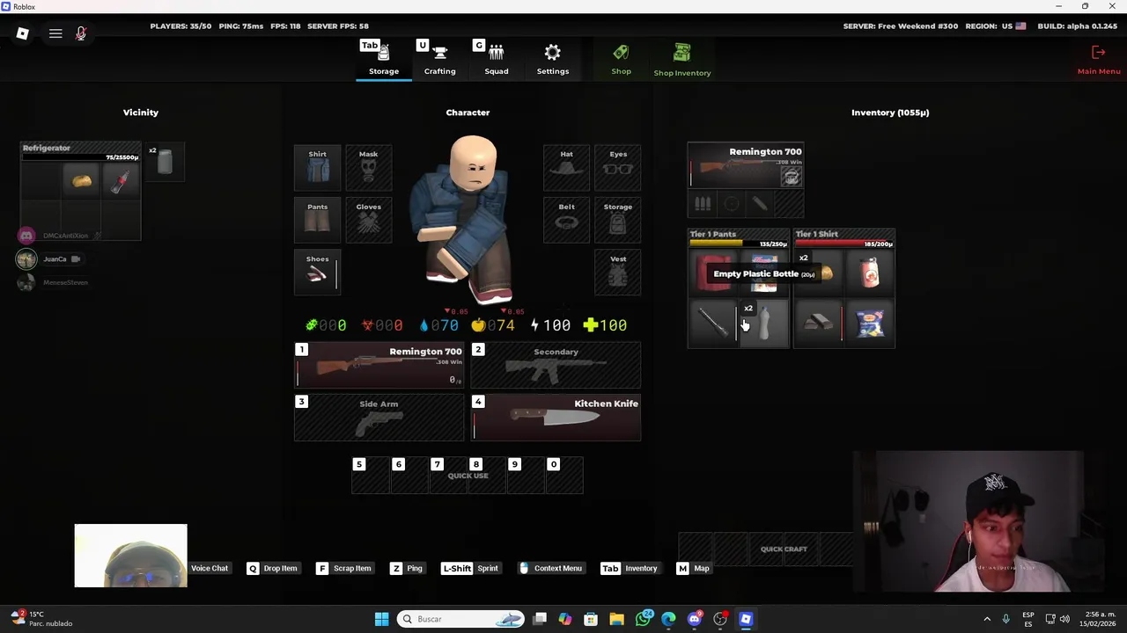Image resolution: width=1127 pixels, height=633 pixels.
Task: Open the Shop Inventory tab
Action: [681, 60]
